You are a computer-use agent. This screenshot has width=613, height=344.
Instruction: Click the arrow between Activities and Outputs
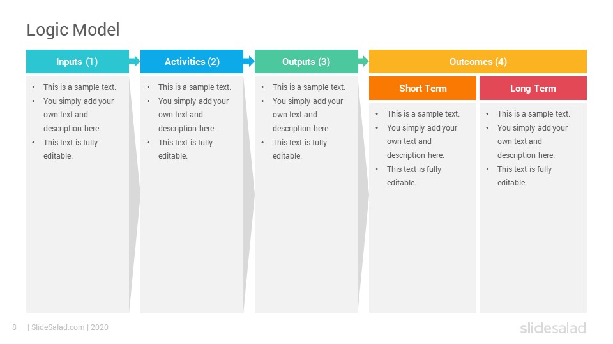249,61
